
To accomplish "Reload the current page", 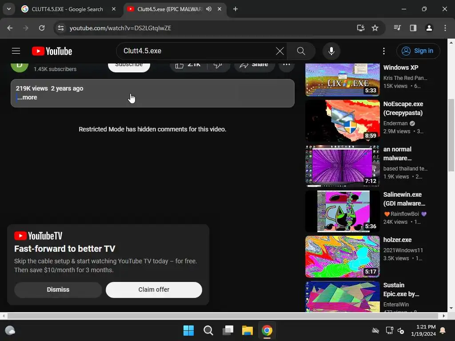I will 42,28.
